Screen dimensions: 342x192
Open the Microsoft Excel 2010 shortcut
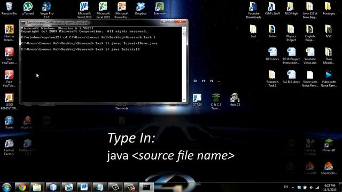coord(103,10)
